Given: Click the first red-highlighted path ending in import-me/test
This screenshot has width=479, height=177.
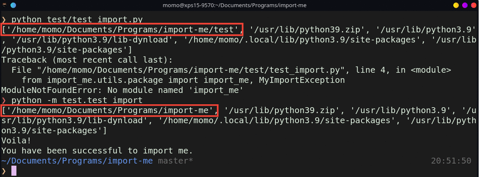Looking at the screenshot, I should click(x=122, y=30).
